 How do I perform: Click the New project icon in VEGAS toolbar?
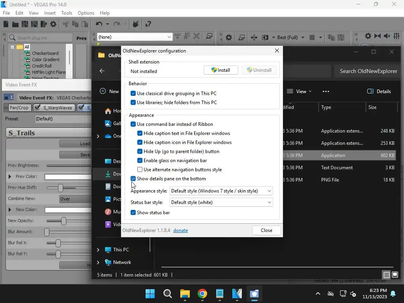[x=6, y=24]
